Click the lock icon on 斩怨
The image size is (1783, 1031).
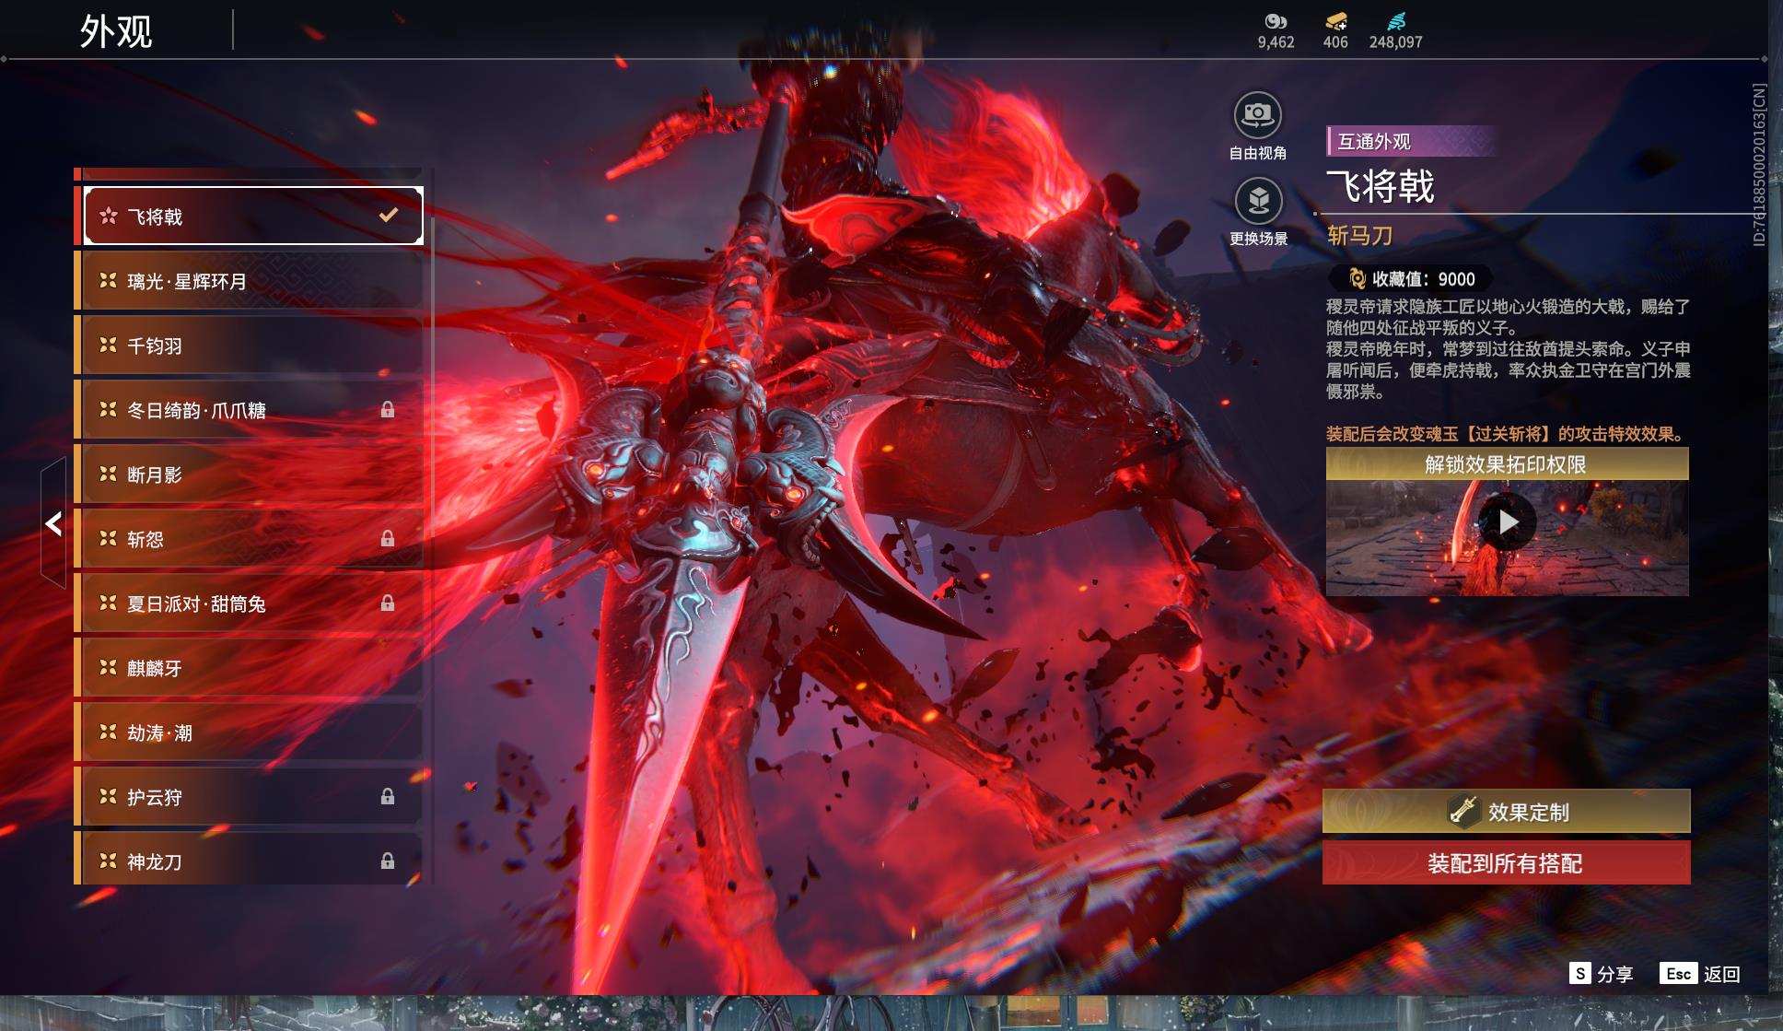pyautogui.click(x=388, y=539)
